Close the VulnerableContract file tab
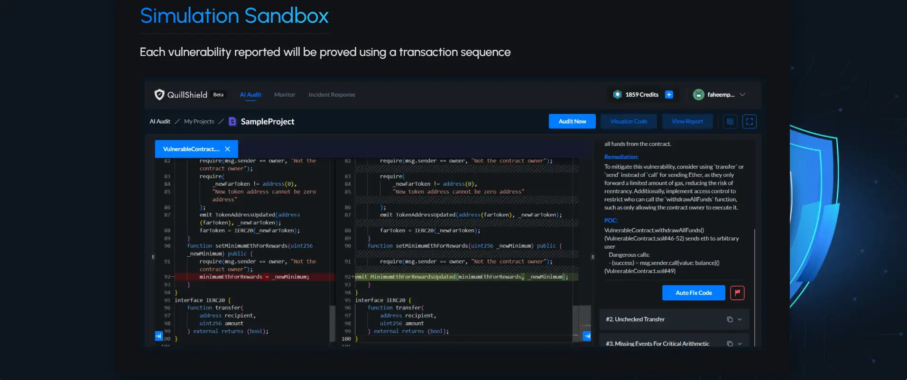 228,149
